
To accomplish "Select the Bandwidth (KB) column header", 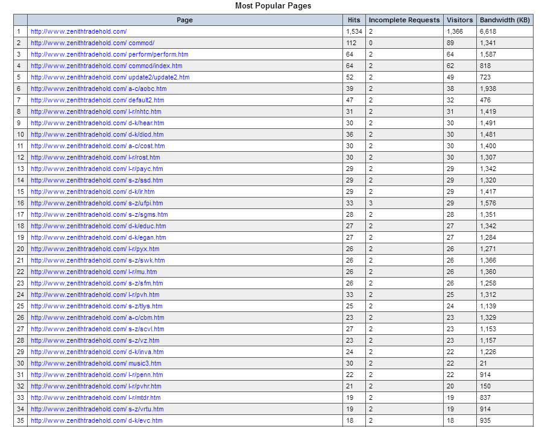I will pos(505,20).
